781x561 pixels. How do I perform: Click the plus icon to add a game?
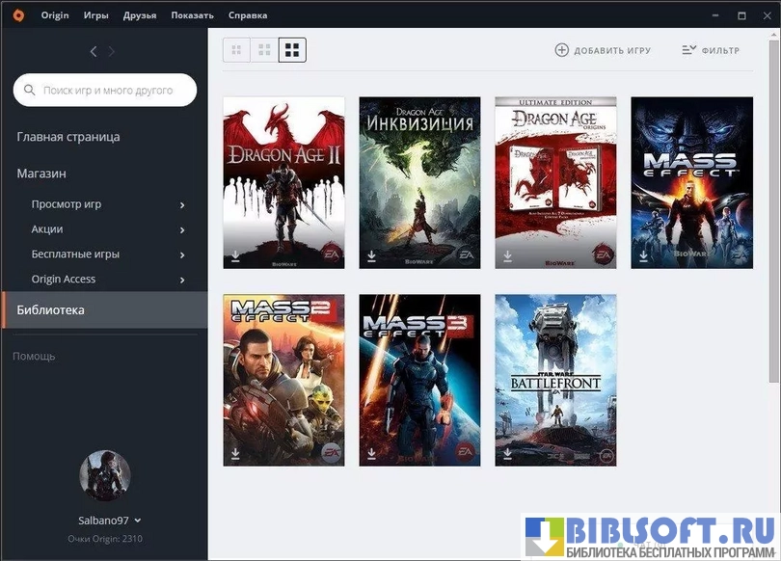point(561,50)
